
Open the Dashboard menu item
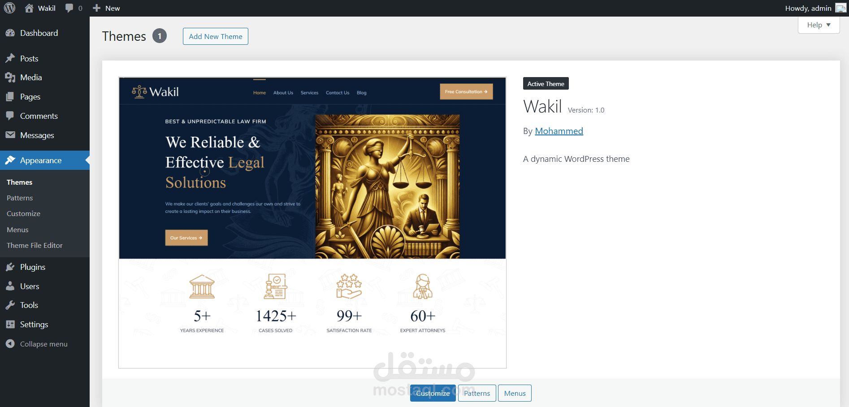click(45, 33)
